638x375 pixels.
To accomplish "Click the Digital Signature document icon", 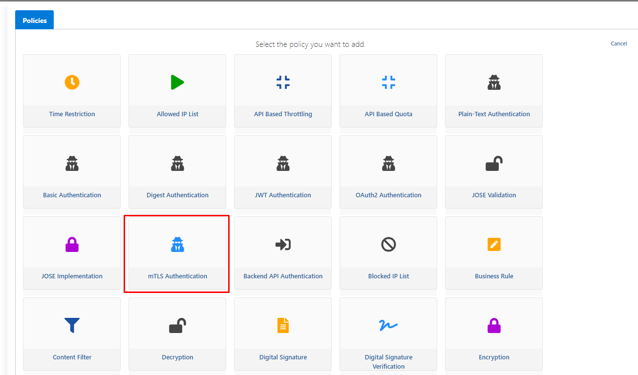I will 283,325.
